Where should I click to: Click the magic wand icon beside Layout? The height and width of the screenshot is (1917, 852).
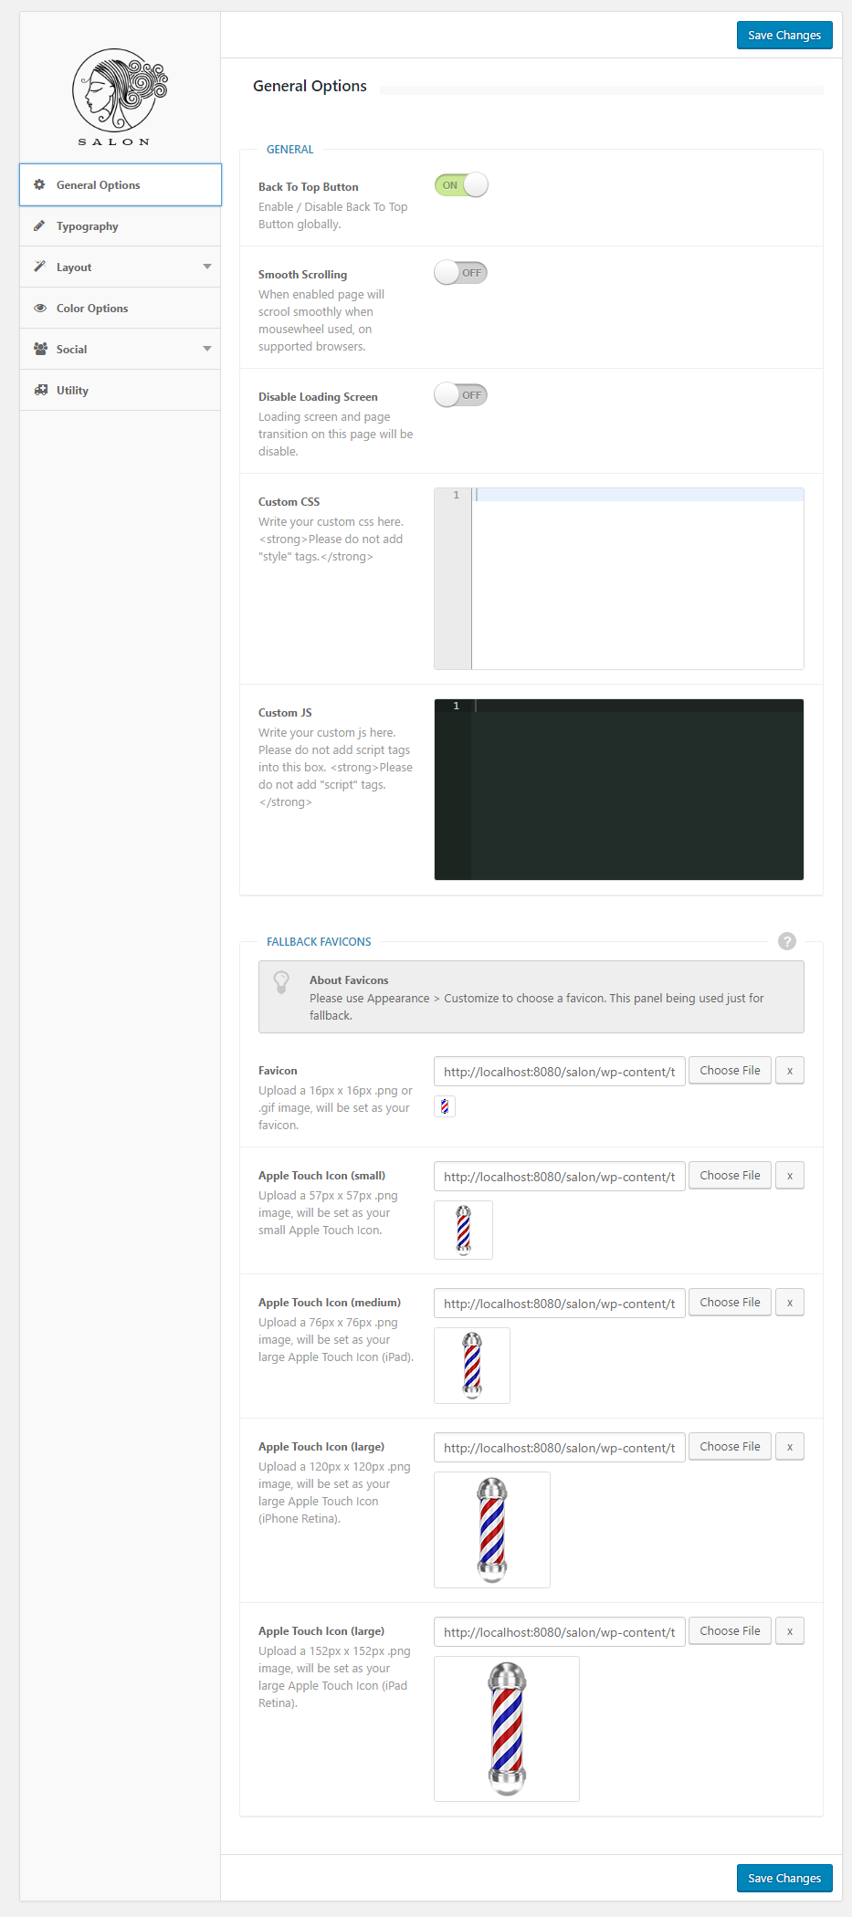point(39,267)
